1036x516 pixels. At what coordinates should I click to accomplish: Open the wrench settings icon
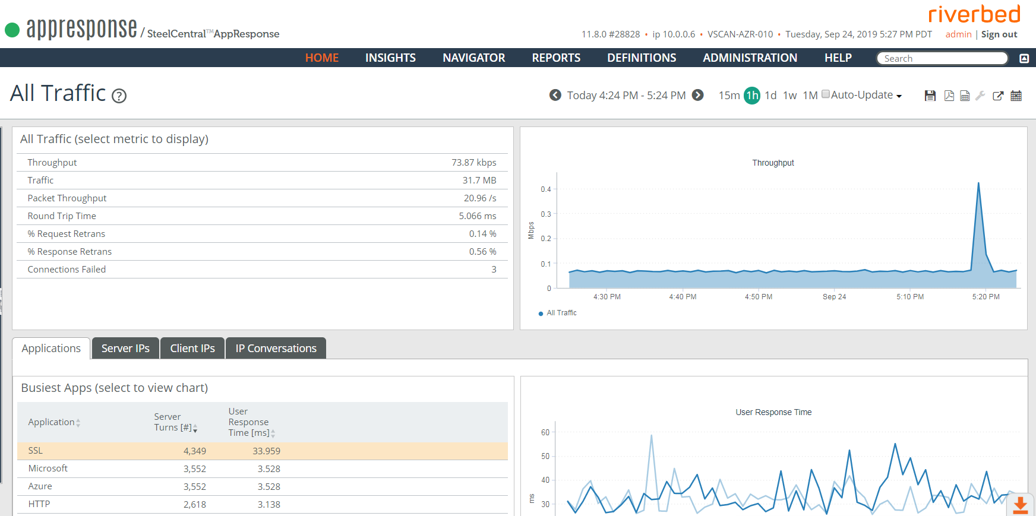[980, 96]
